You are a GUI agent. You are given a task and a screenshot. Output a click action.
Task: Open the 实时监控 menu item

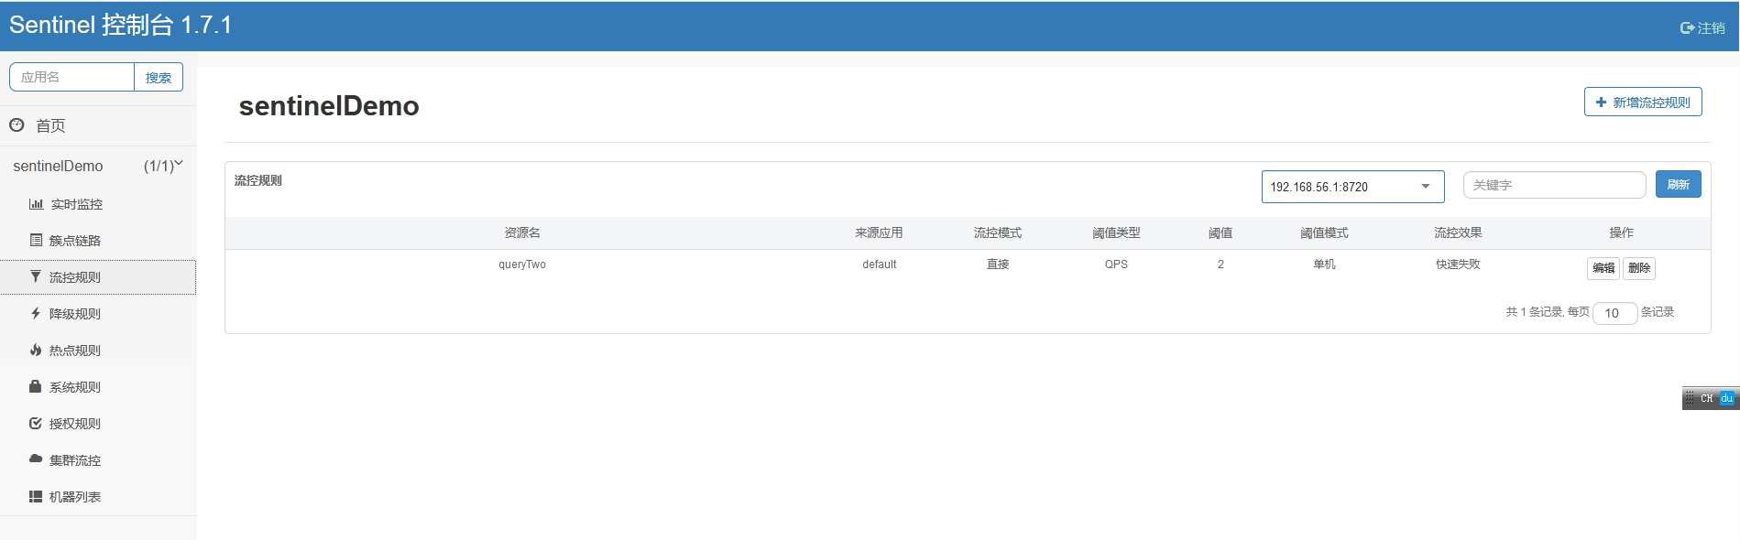[x=98, y=204]
